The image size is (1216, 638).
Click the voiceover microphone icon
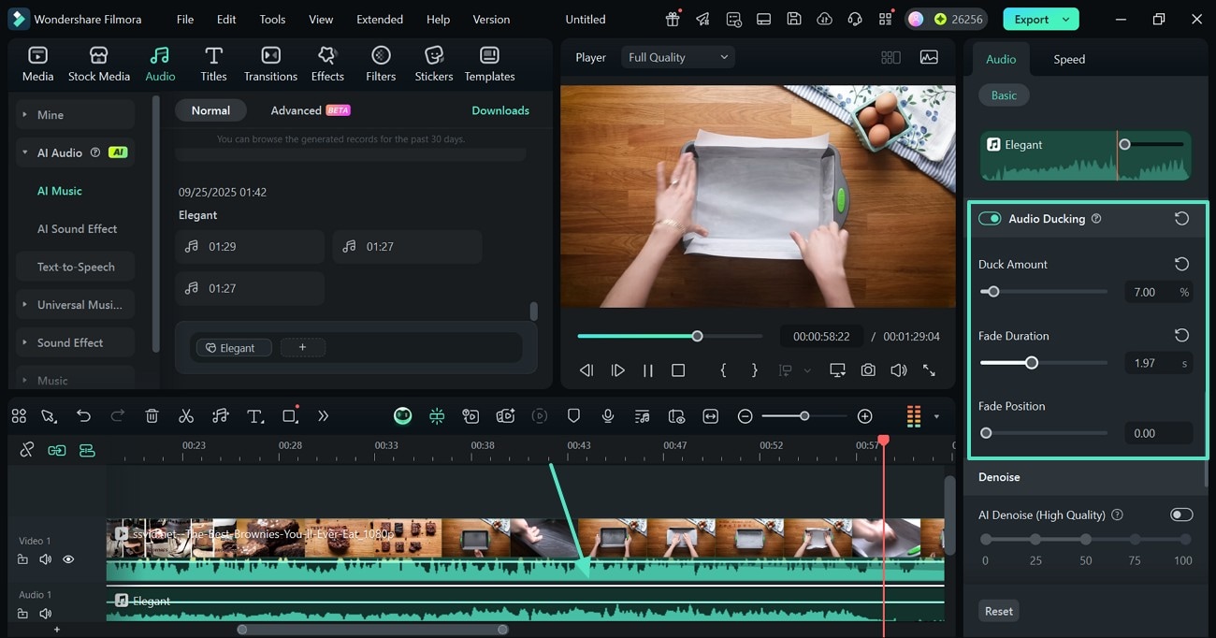[608, 416]
